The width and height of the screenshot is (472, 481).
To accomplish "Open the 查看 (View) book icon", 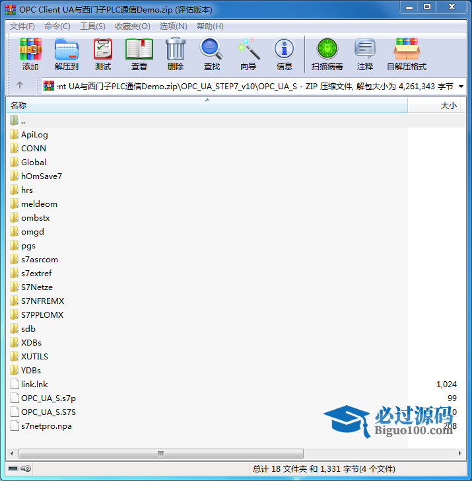I will pyautogui.click(x=139, y=54).
